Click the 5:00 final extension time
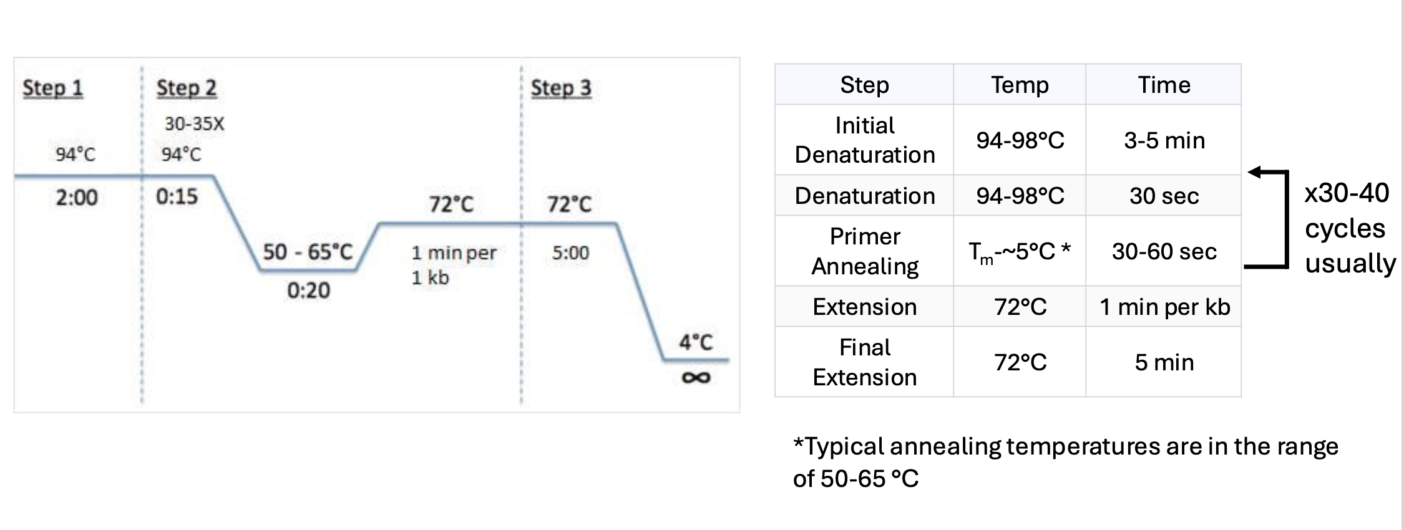Screen dimensions: 1404x530 coord(570,253)
